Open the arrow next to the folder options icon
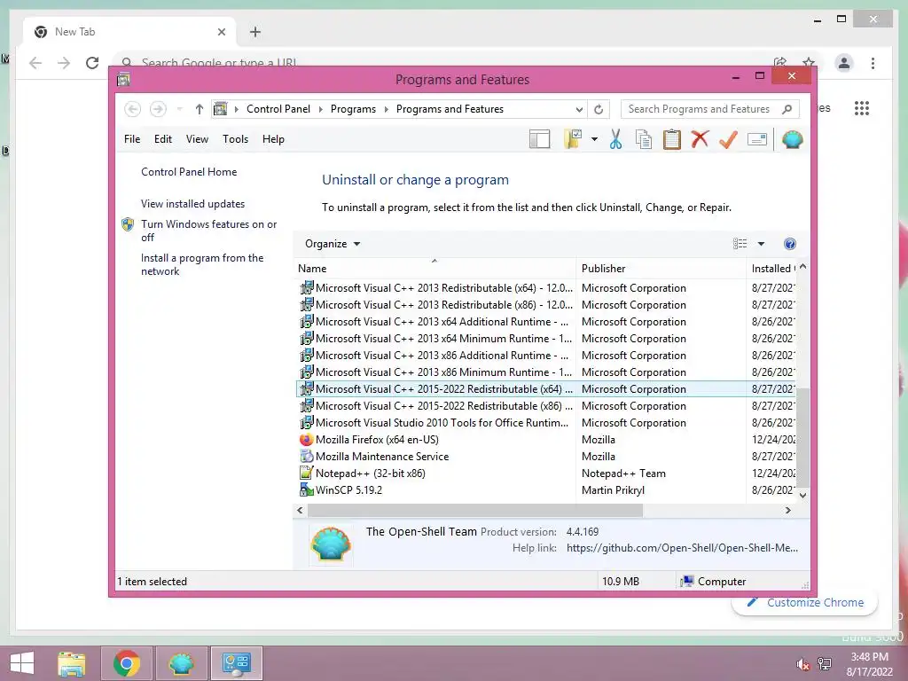The image size is (908, 681). point(594,139)
